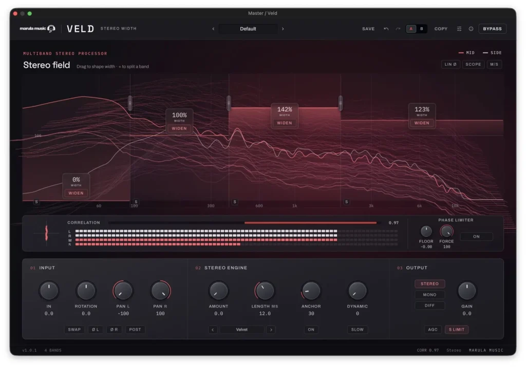Solo the 123% width band

click(347, 202)
